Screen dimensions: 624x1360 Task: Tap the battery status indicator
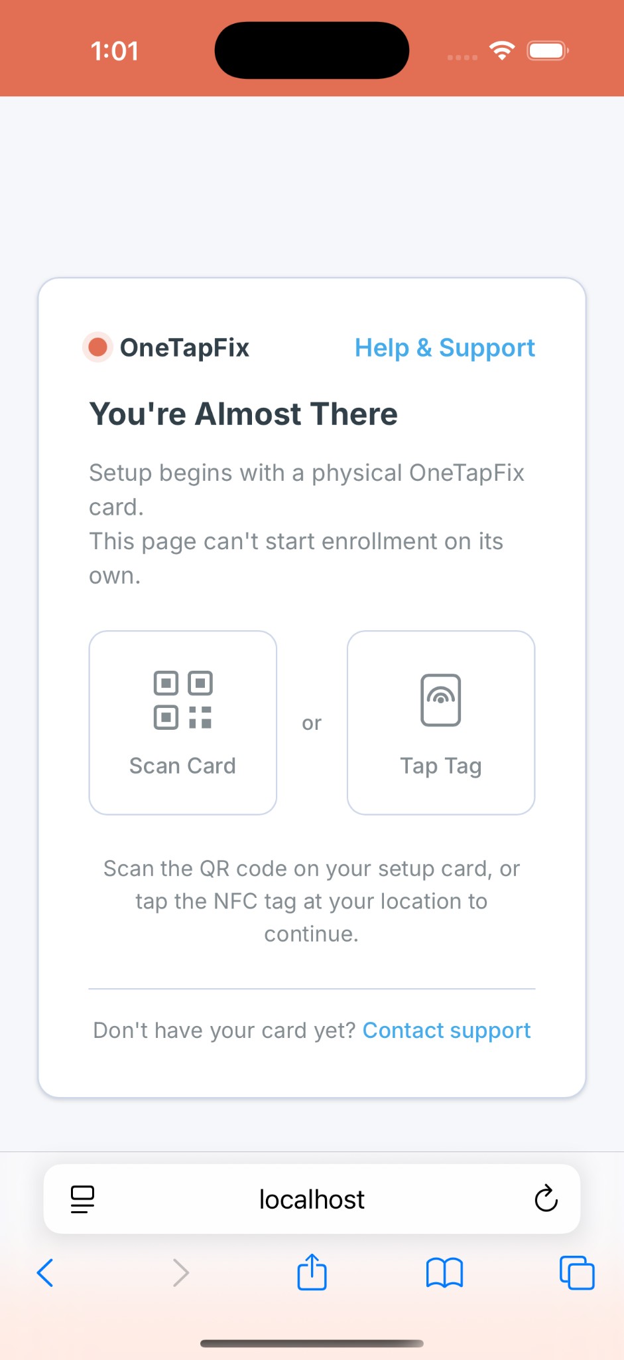coord(546,49)
